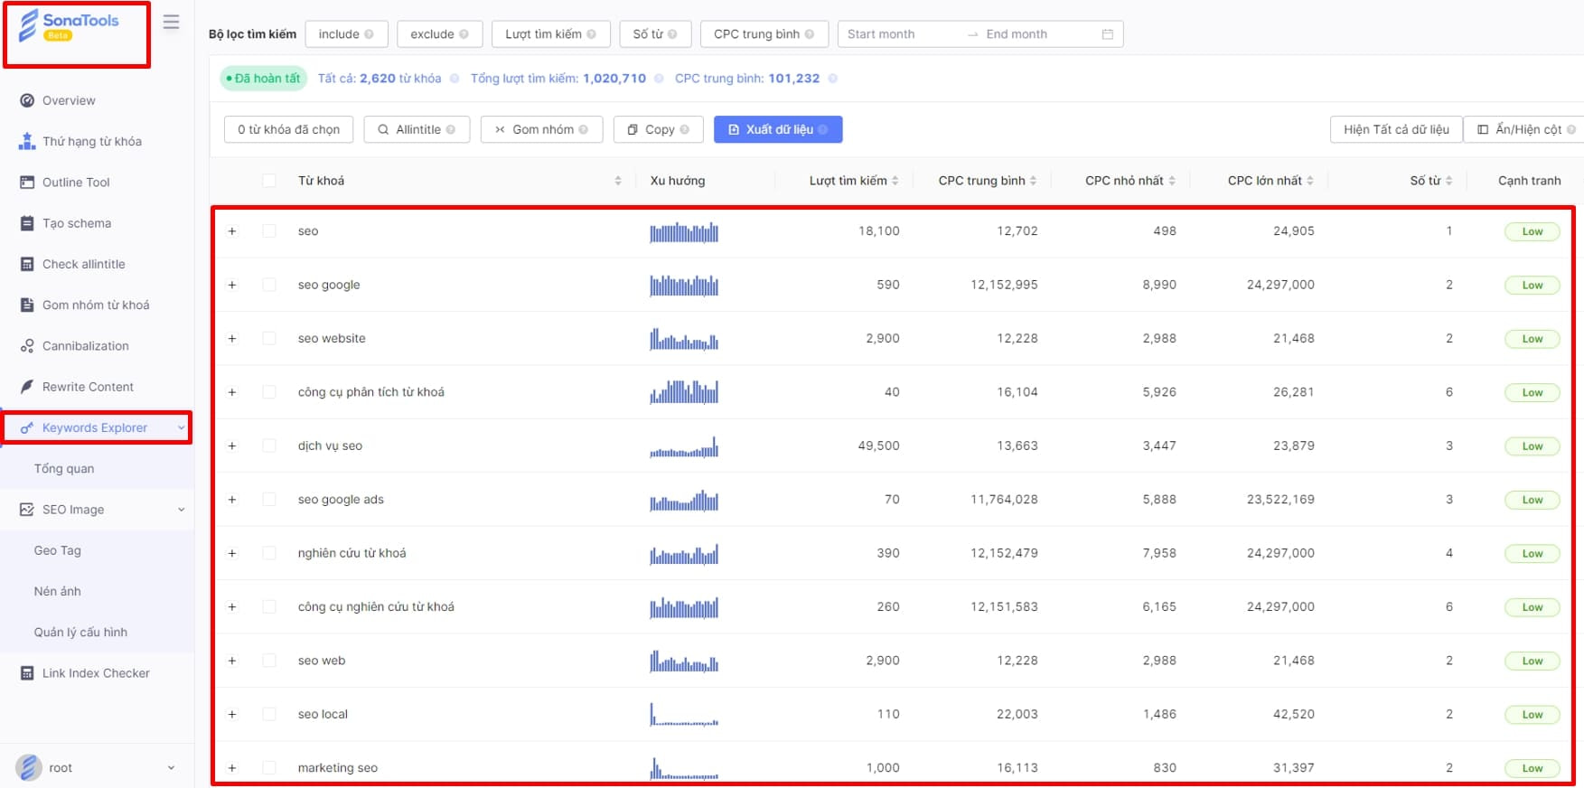Click the Tạo schema sidebar icon
The width and height of the screenshot is (1584, 788).
click(x=27, y=223)
